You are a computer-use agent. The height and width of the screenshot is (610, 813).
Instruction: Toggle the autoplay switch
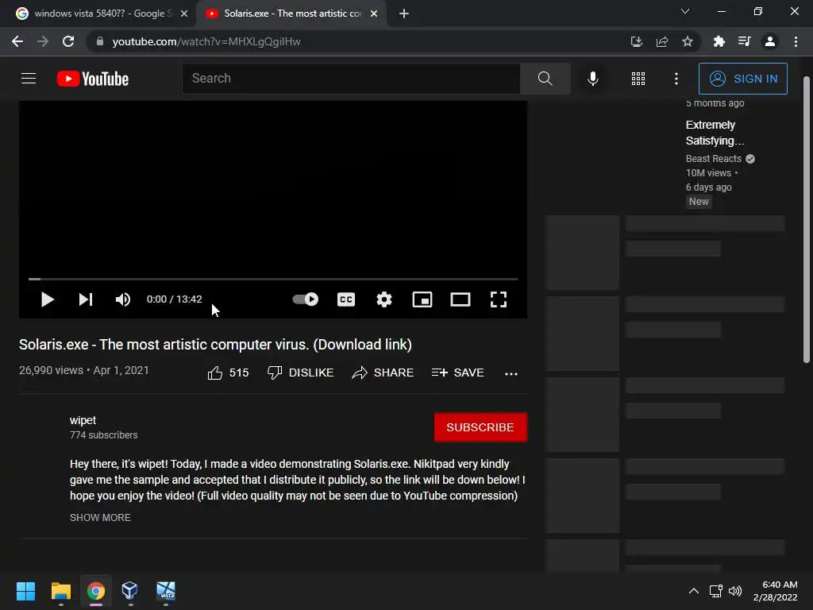[x=306, y=299]
